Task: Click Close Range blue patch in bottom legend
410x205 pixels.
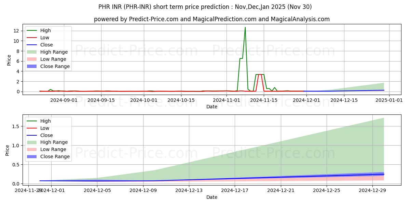Action: click(32, 156)
